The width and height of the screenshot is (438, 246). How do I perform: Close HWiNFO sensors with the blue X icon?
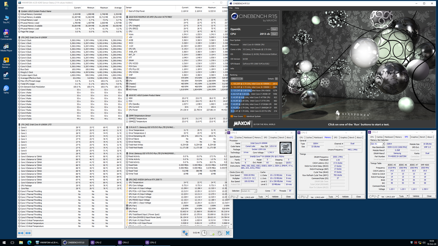coord(227,233)
